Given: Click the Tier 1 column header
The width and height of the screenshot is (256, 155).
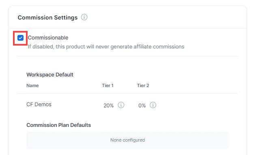Looking at the screenshot, I should (x=108, y=85).
